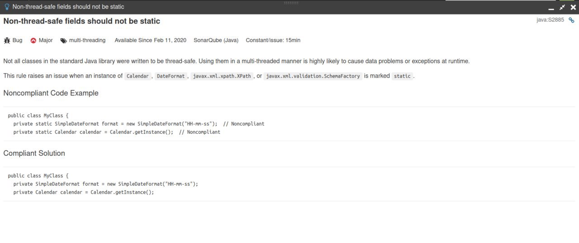Click the Compliant Solution heading

click(x=34, y=153)
